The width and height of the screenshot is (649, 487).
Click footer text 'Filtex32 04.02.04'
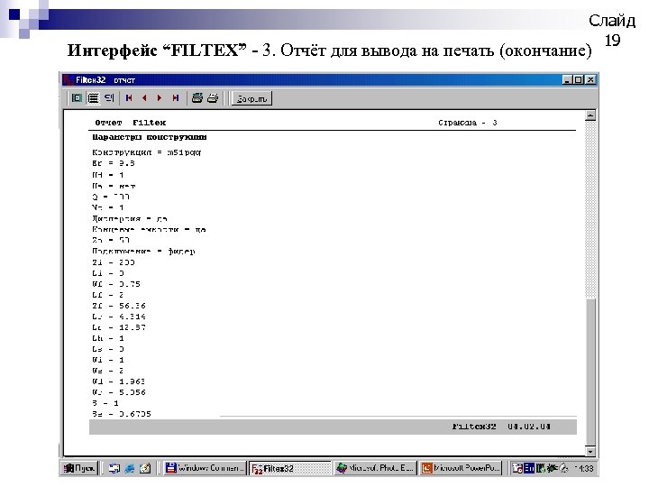click(501, 427)
